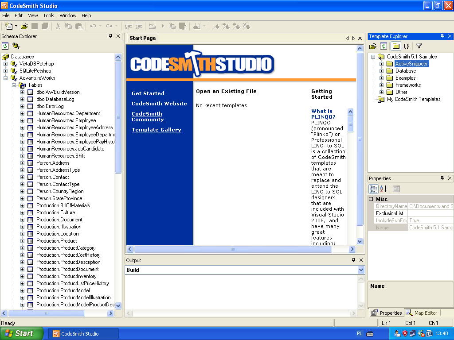Click the Copy output toolbar icon
Image resolution: width=454 pixels, height=340 pixels.
click(x=172, y=26)
